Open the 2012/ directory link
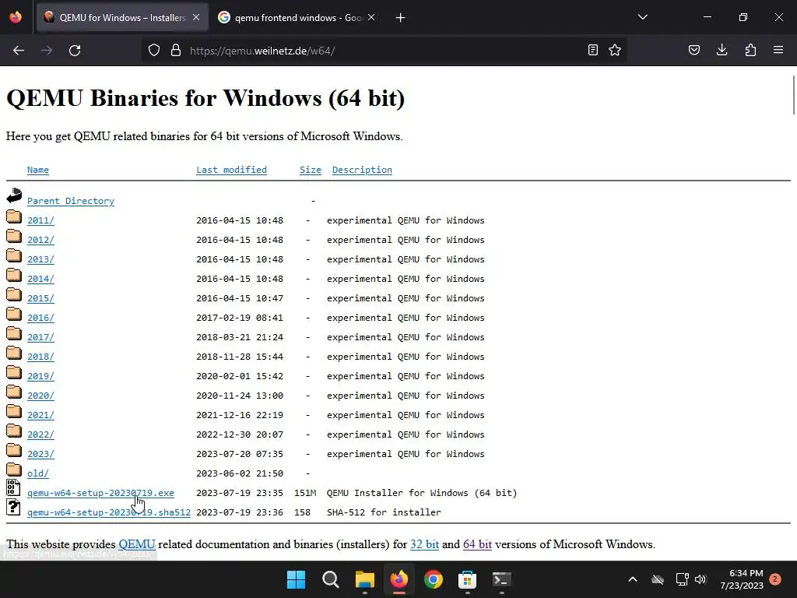This screenshot has height=598, width=797. [40, 240]
